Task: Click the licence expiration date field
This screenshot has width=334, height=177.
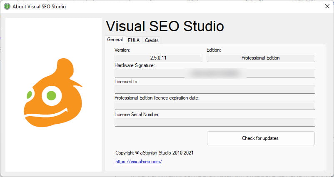Action: tap(215, 106)
